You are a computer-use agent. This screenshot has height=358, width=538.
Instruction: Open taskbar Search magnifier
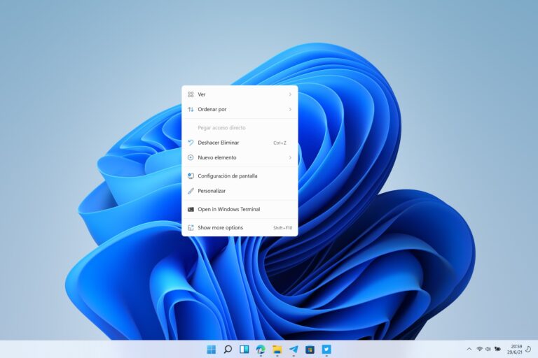tap(228, 350)
